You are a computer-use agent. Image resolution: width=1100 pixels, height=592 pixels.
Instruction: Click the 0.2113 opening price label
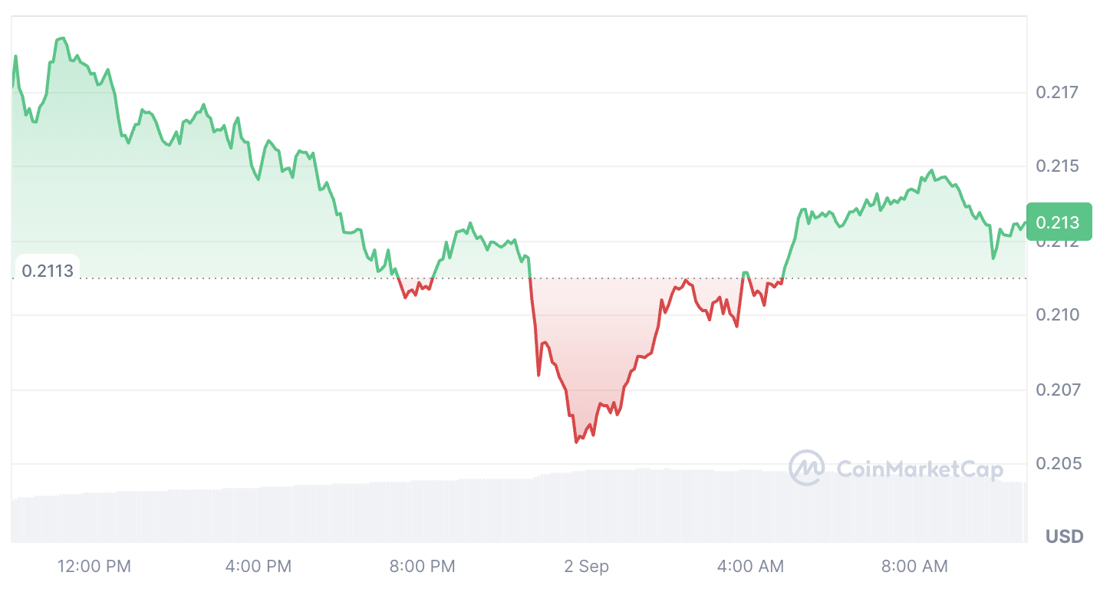pyautogui.click(x=48, y=270)
